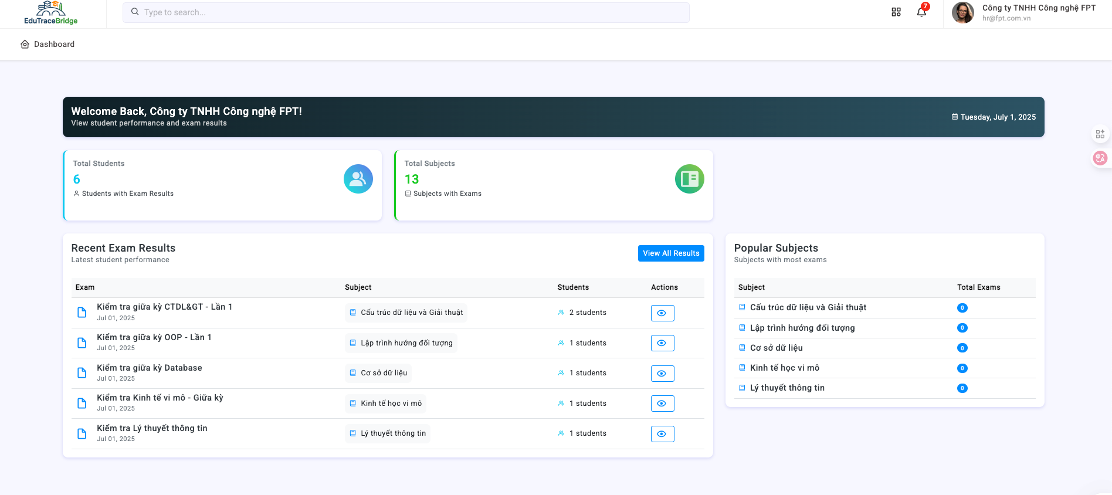Open Cấu trúc dữ liệu và Giải thuật popular subject
1112x495 pixels.
[x=808, y=307]
